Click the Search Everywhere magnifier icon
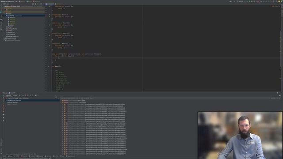This screenshot has width=283, height=159. (x=276, y=1)
